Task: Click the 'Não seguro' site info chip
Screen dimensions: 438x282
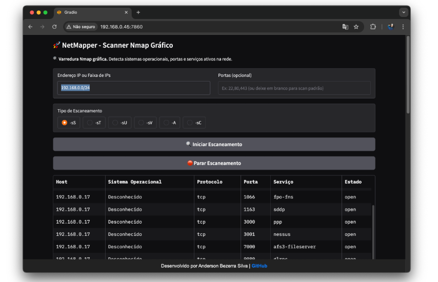Action: (81, 27)
